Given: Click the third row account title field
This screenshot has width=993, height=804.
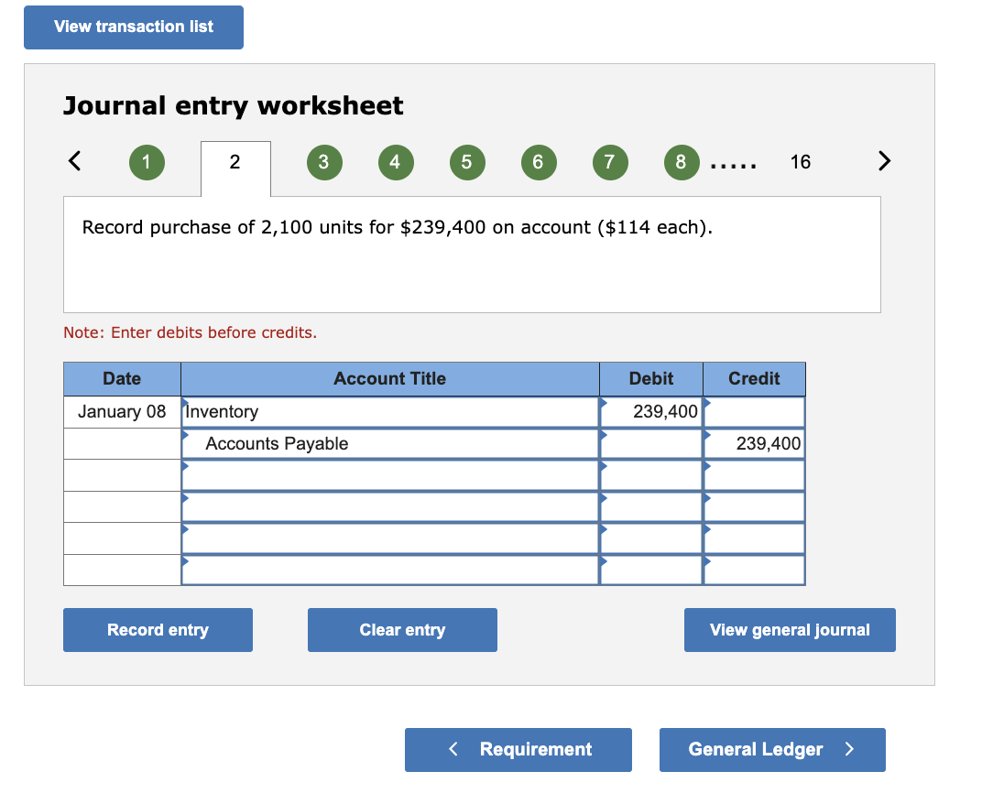Looking at the screenshot, I should [x=390, y=475].
